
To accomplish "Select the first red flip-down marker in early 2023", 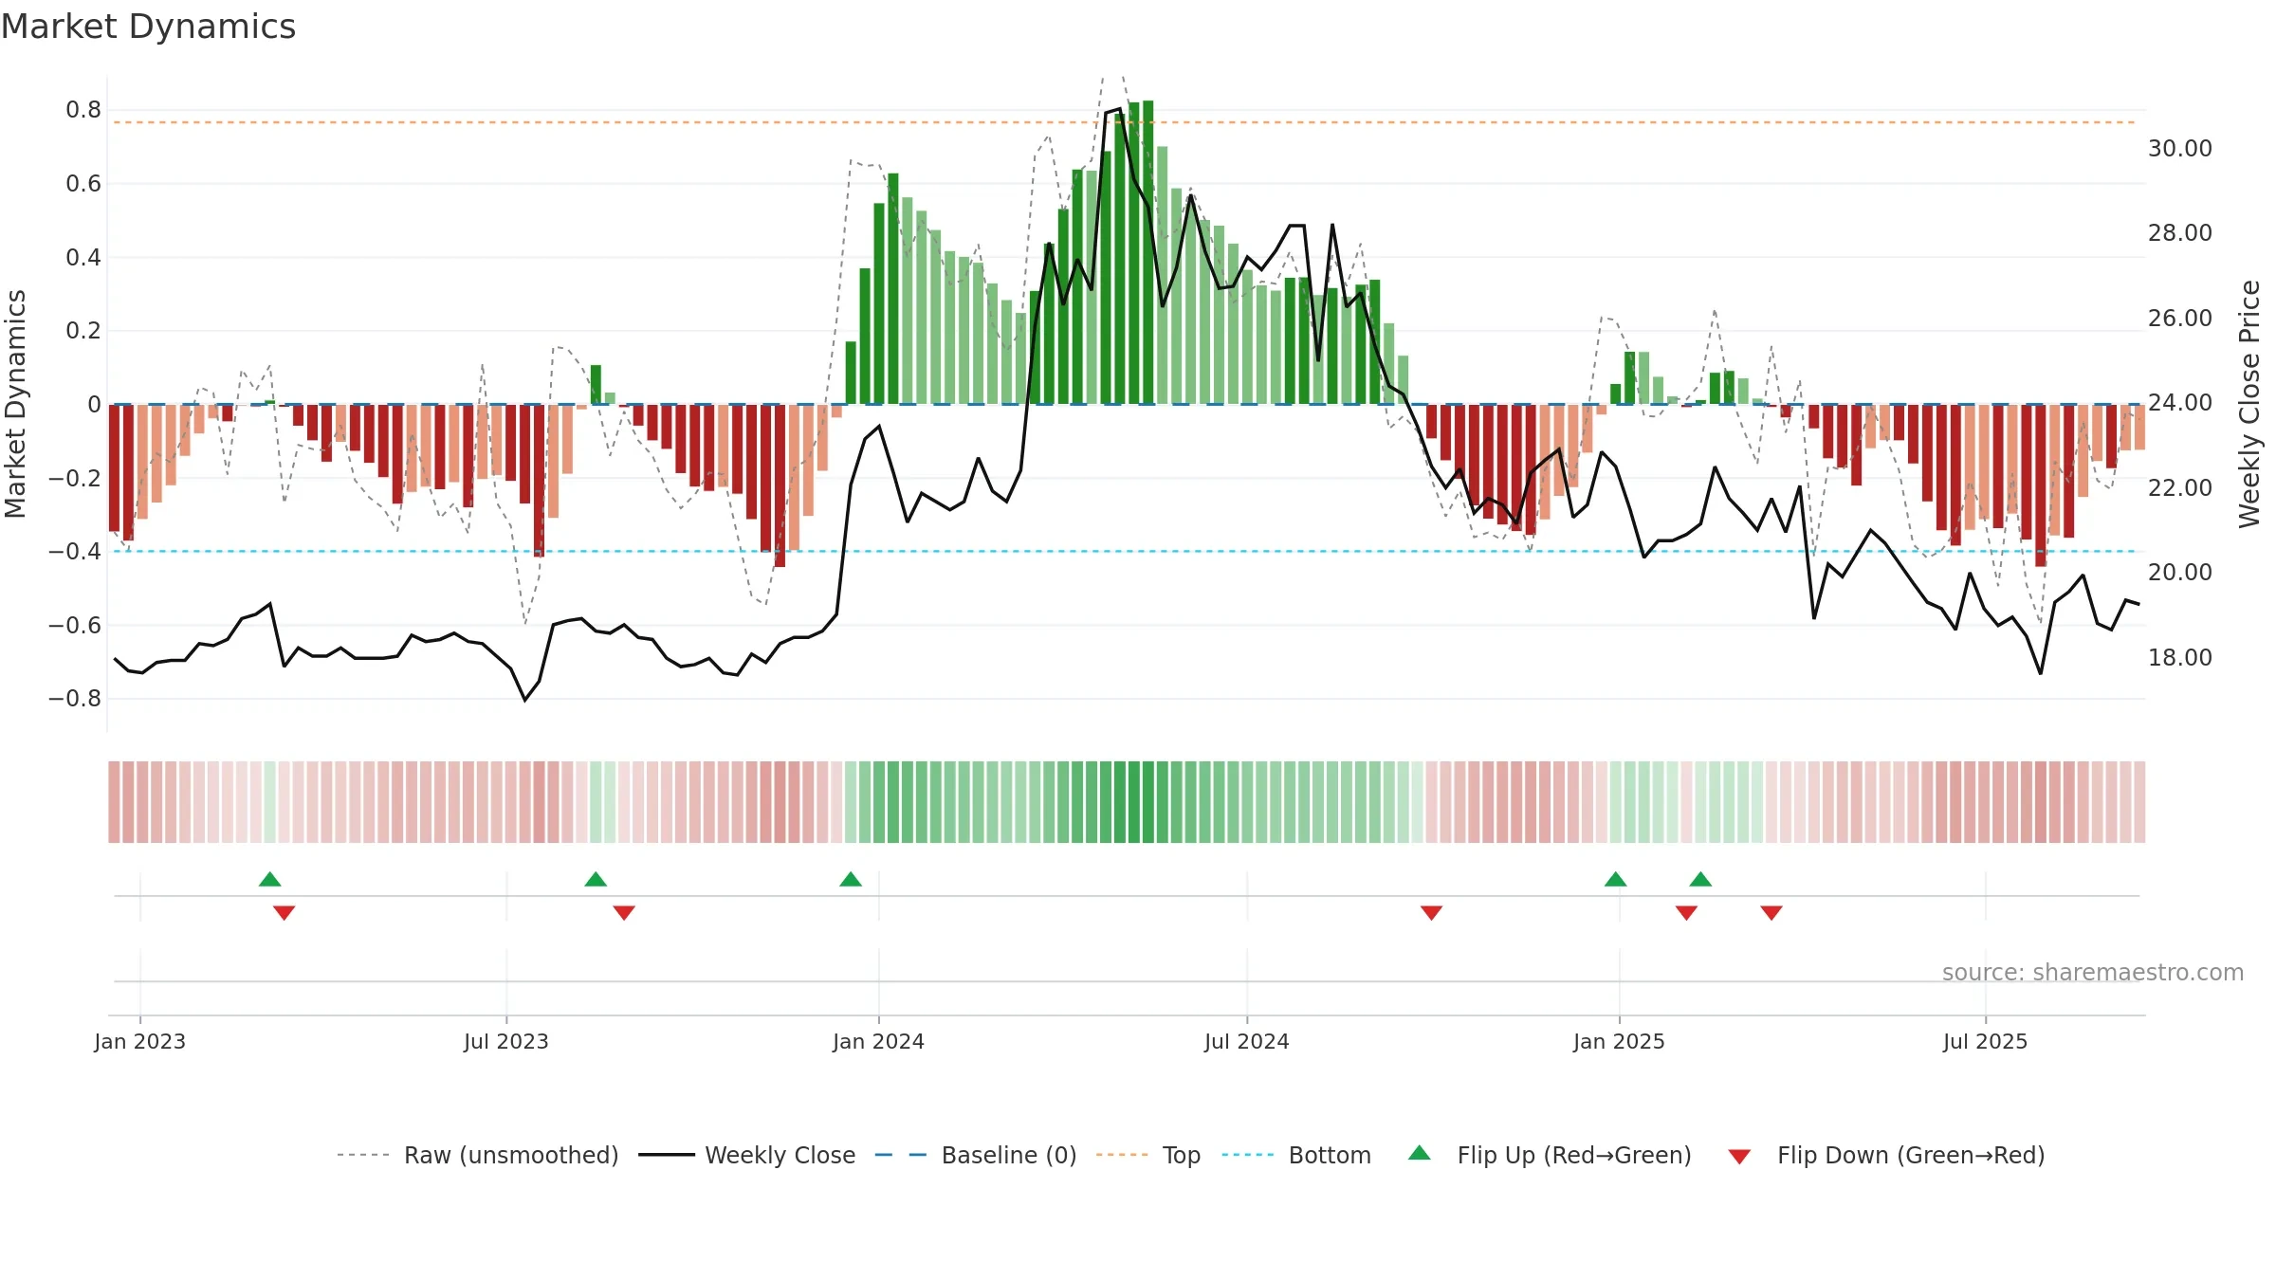I will click(x=284, y=913).
